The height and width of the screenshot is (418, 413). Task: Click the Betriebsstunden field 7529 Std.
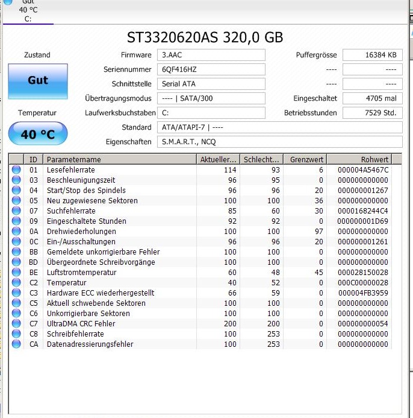pos(373,113)
